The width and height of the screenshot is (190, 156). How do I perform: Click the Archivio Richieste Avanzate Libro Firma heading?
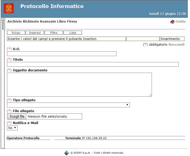point(42,22)
